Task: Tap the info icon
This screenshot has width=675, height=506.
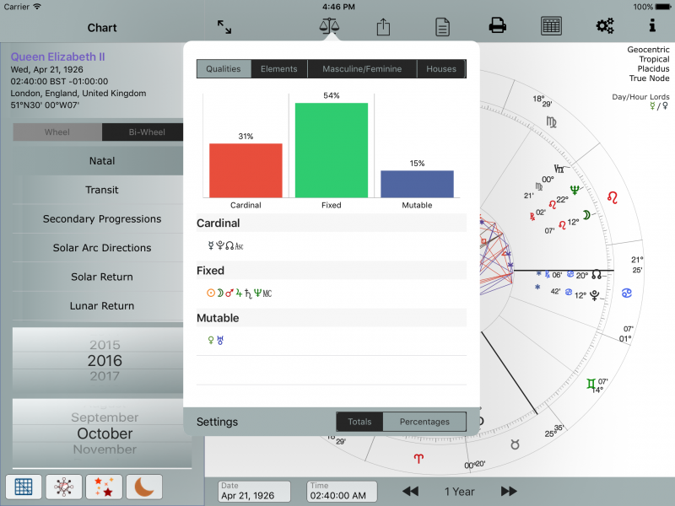Action: pyautogui.click(x=651, y=26)
